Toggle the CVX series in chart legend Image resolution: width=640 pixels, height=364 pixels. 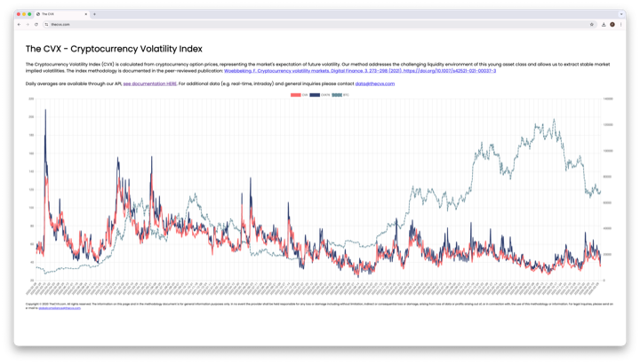click(x=300, y=95)
